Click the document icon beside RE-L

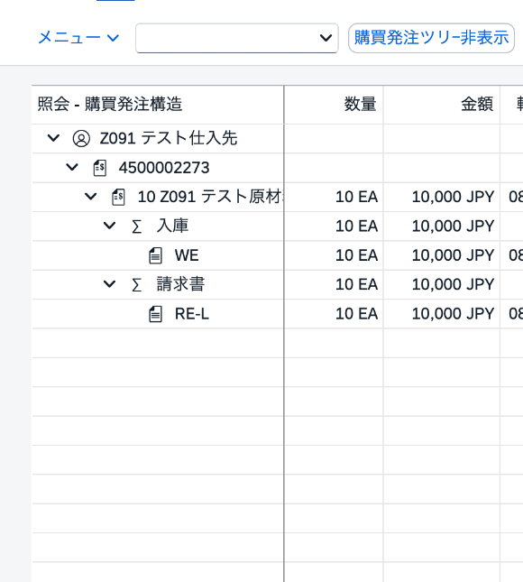155,314
